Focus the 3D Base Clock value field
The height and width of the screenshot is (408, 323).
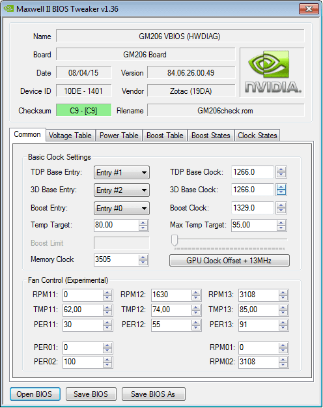click(253, 190)
